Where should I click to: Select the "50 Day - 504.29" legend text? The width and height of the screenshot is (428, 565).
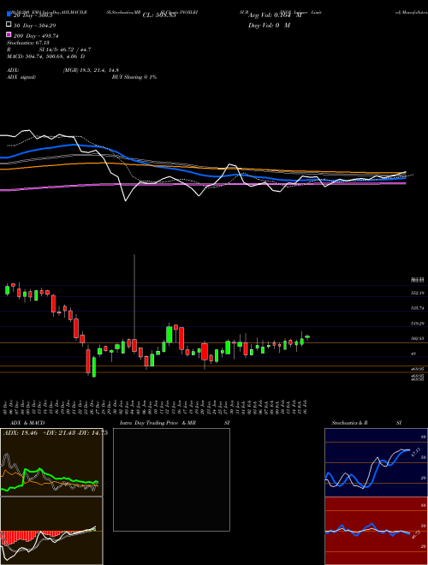click(x=35, y=26)
